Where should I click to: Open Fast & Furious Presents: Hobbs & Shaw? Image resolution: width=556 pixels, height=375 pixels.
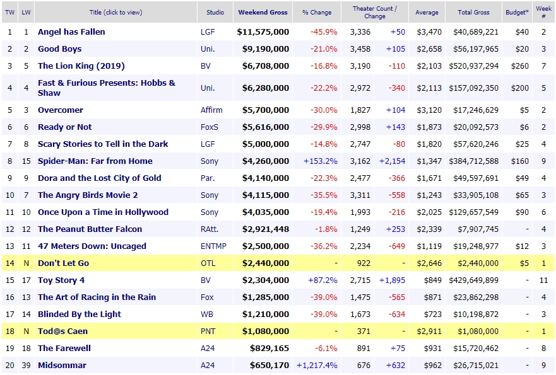107,88
